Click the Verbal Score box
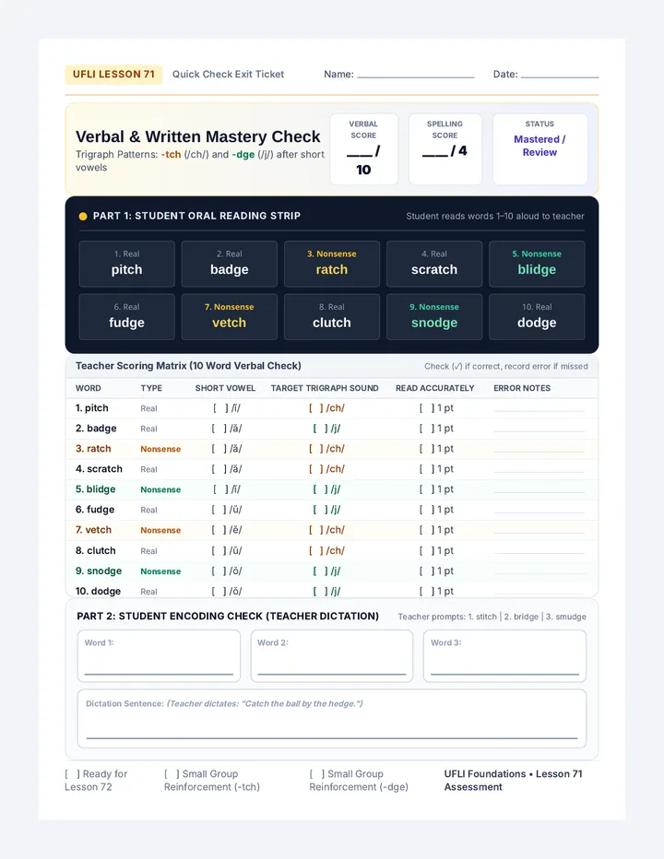The width and height of the screenshot is (664, 859). tap(364, 149)
